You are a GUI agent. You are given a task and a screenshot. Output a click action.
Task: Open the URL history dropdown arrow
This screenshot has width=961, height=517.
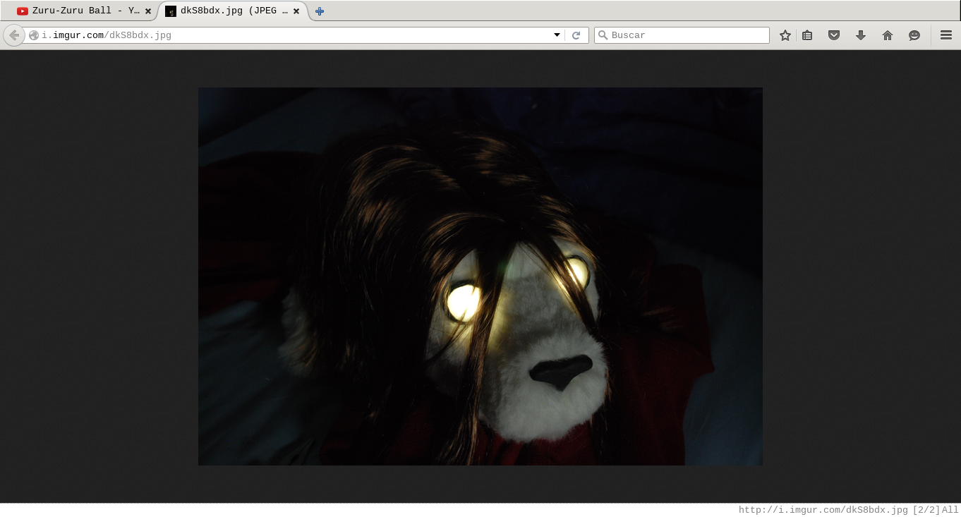click(x=557, y=35)
